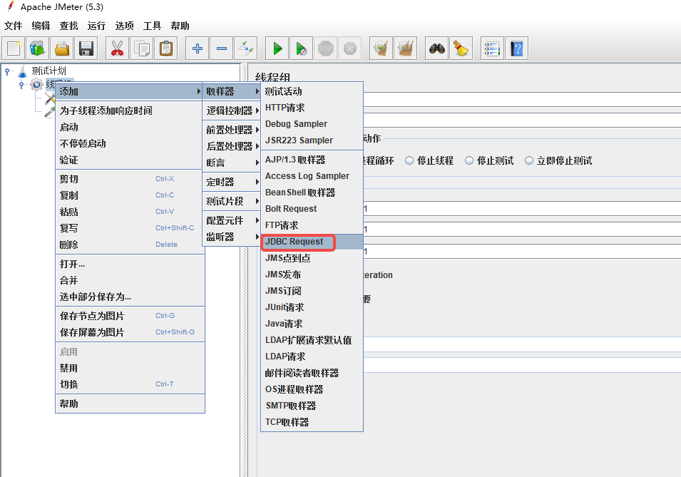Image resolution: width=681 pixels, height=477 pixels.
Task: Choose 选中部分保存为... option
Action: tap(130, 297)
